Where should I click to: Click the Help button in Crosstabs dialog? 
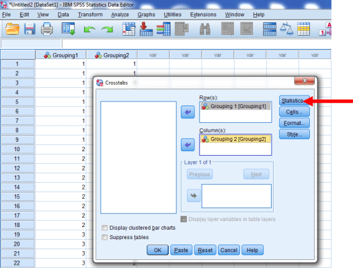coord(252,250)
